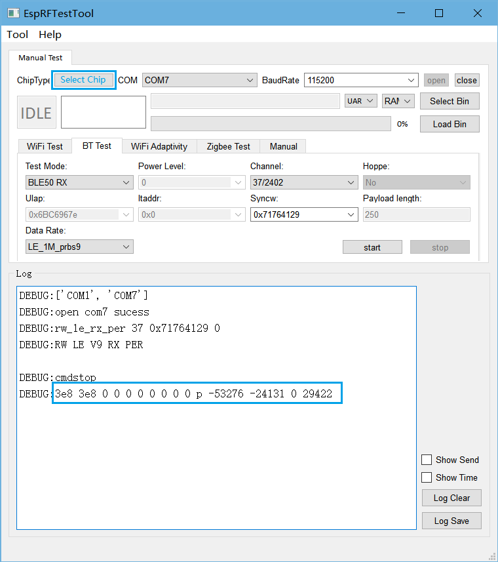Open the Channel 37/2402 dropdown
The image size is (498, 562).
304,182
